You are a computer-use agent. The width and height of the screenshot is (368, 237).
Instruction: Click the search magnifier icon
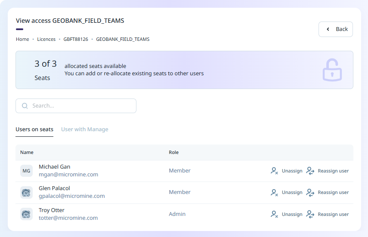pyautogui.click(x=25, y=106)
